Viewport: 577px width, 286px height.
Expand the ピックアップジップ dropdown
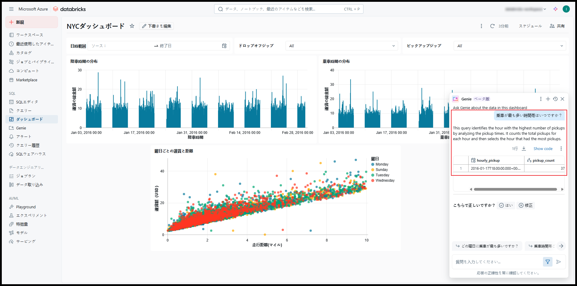click(x=510, y=46)
